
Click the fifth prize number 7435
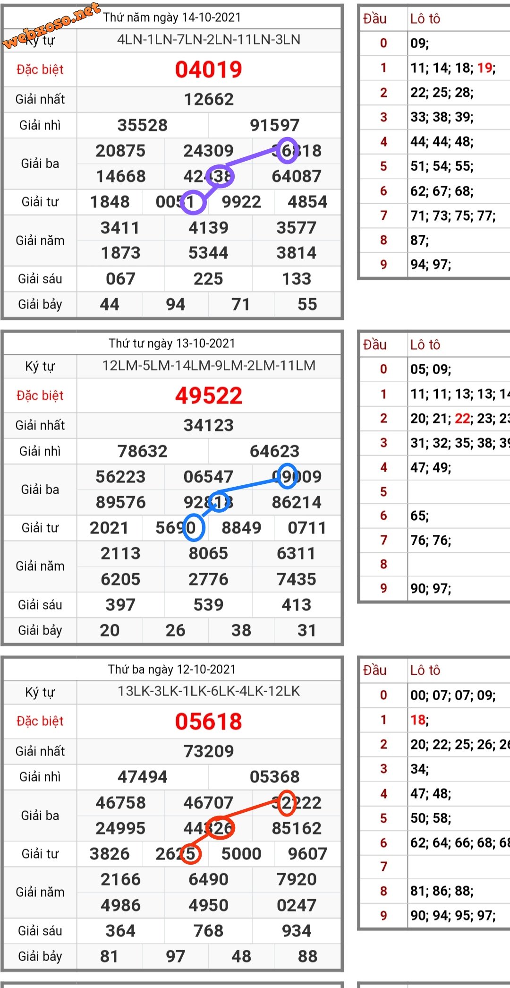pyautogui.click(x=297, y=579)
